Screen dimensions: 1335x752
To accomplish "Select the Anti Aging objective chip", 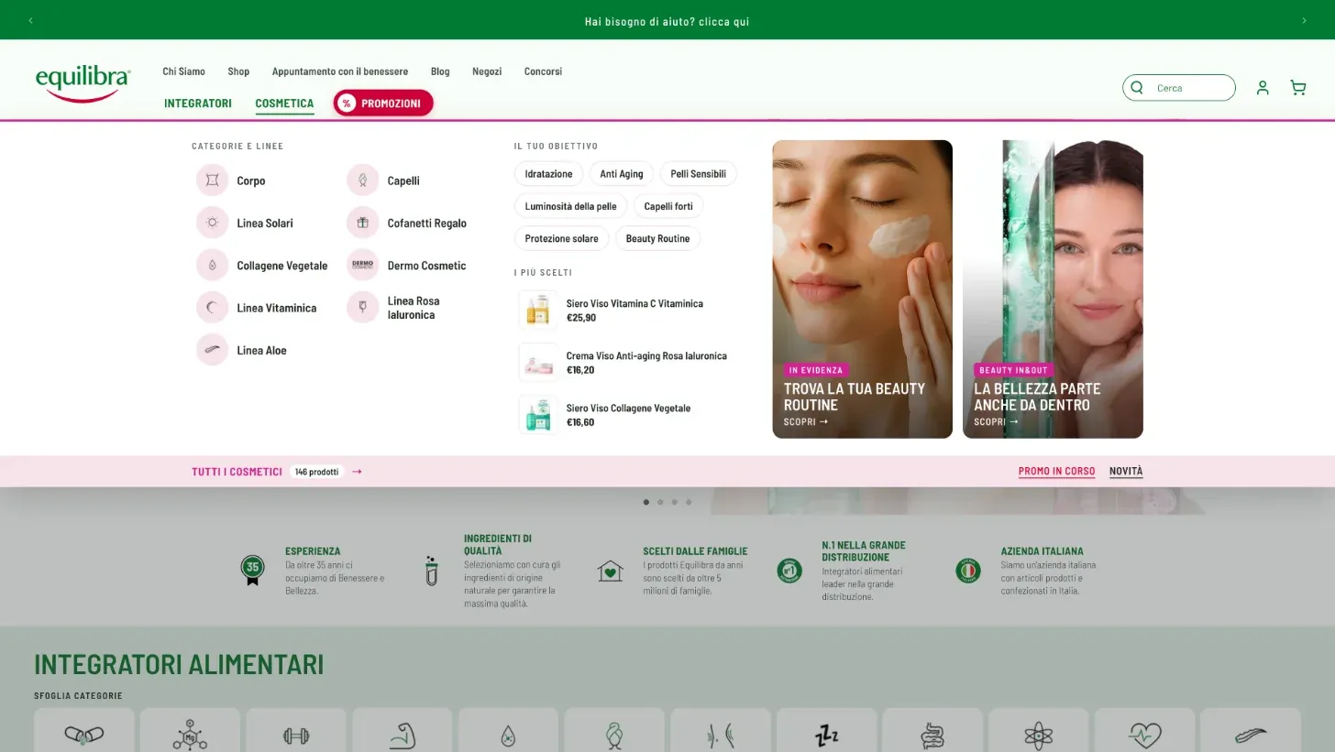I will coord(622,174).
